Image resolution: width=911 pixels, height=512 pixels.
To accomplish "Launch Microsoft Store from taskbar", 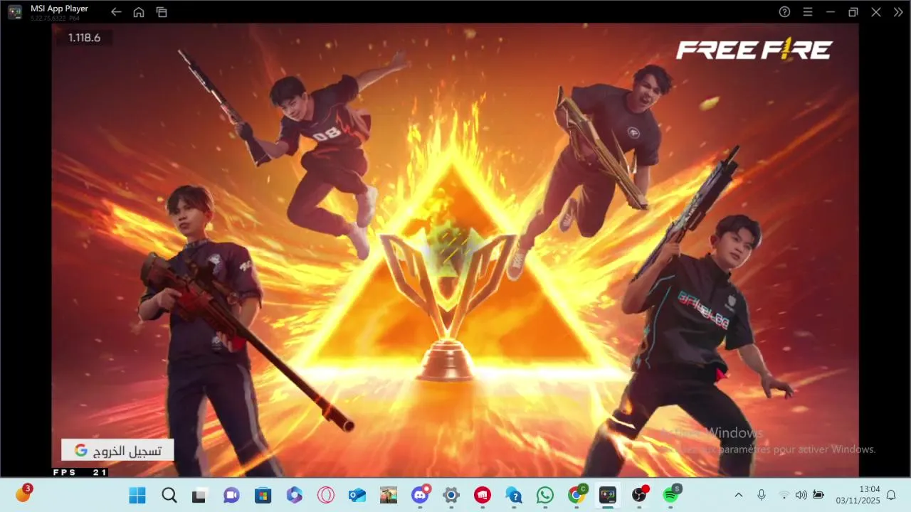I will tap(263, 495).
